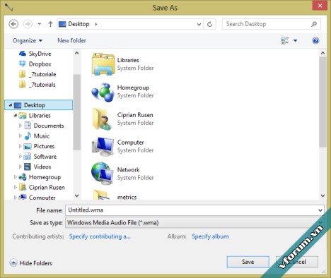Click the Save button
Image resolution: width=331 pixels, height=278 pixels.
pos(248,262)
